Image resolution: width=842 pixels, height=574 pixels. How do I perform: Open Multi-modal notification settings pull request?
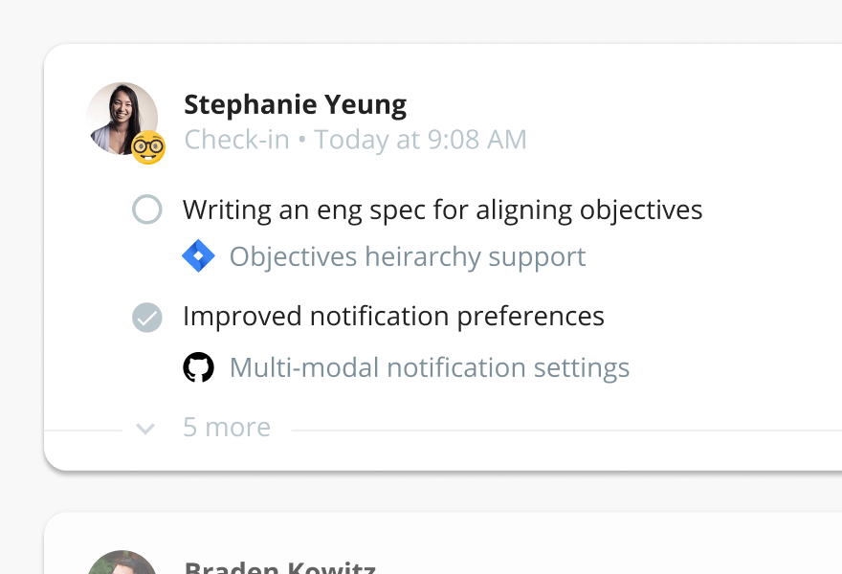(430, 368)
